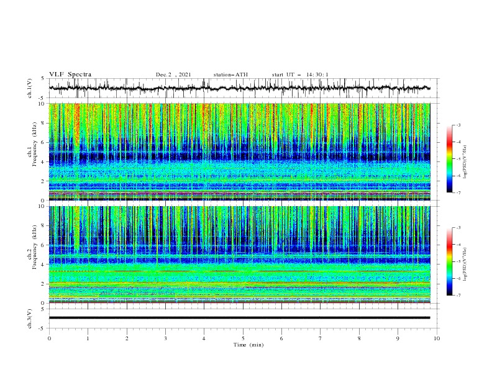The height and width of the screenshot is (380, 492).
Task: Click time axis tick label 10
Action: [x=437, y=338]
